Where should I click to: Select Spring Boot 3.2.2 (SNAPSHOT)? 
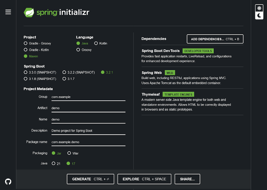(x=78, y=72)
